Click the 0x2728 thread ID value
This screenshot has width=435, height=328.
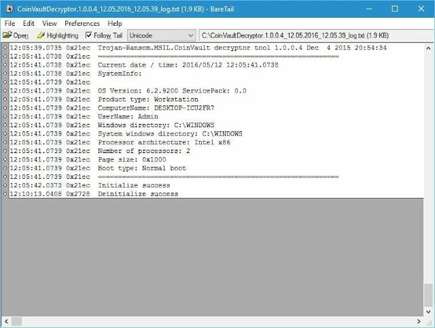(78, 194)
